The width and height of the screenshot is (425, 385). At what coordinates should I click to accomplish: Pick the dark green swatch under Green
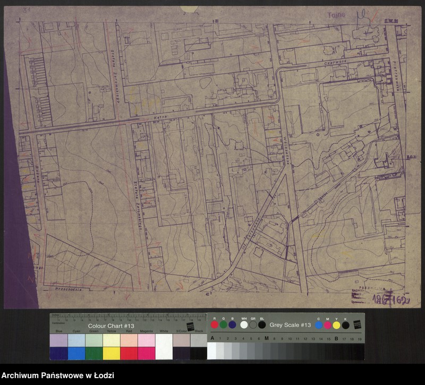93,353
